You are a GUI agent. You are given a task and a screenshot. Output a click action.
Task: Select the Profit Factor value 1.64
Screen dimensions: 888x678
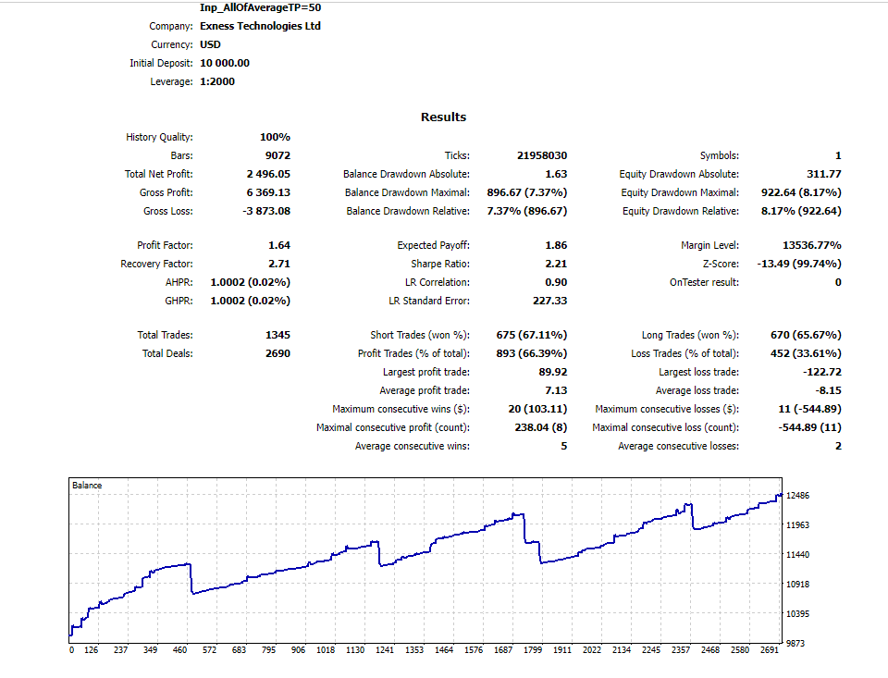pos(279,245)
